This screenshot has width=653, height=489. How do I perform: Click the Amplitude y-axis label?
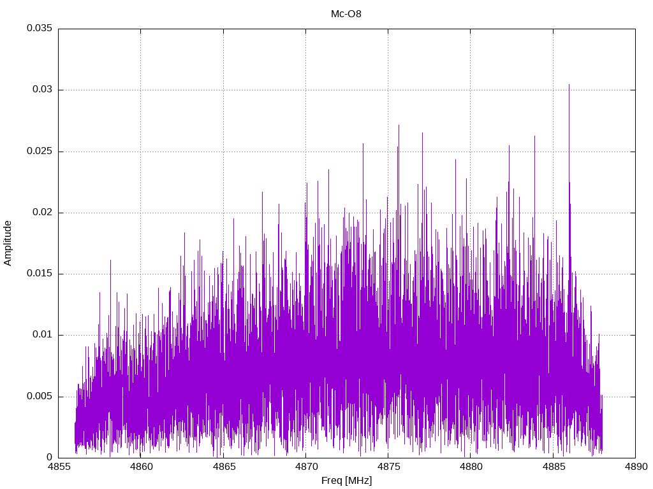[x=8, y=243]
